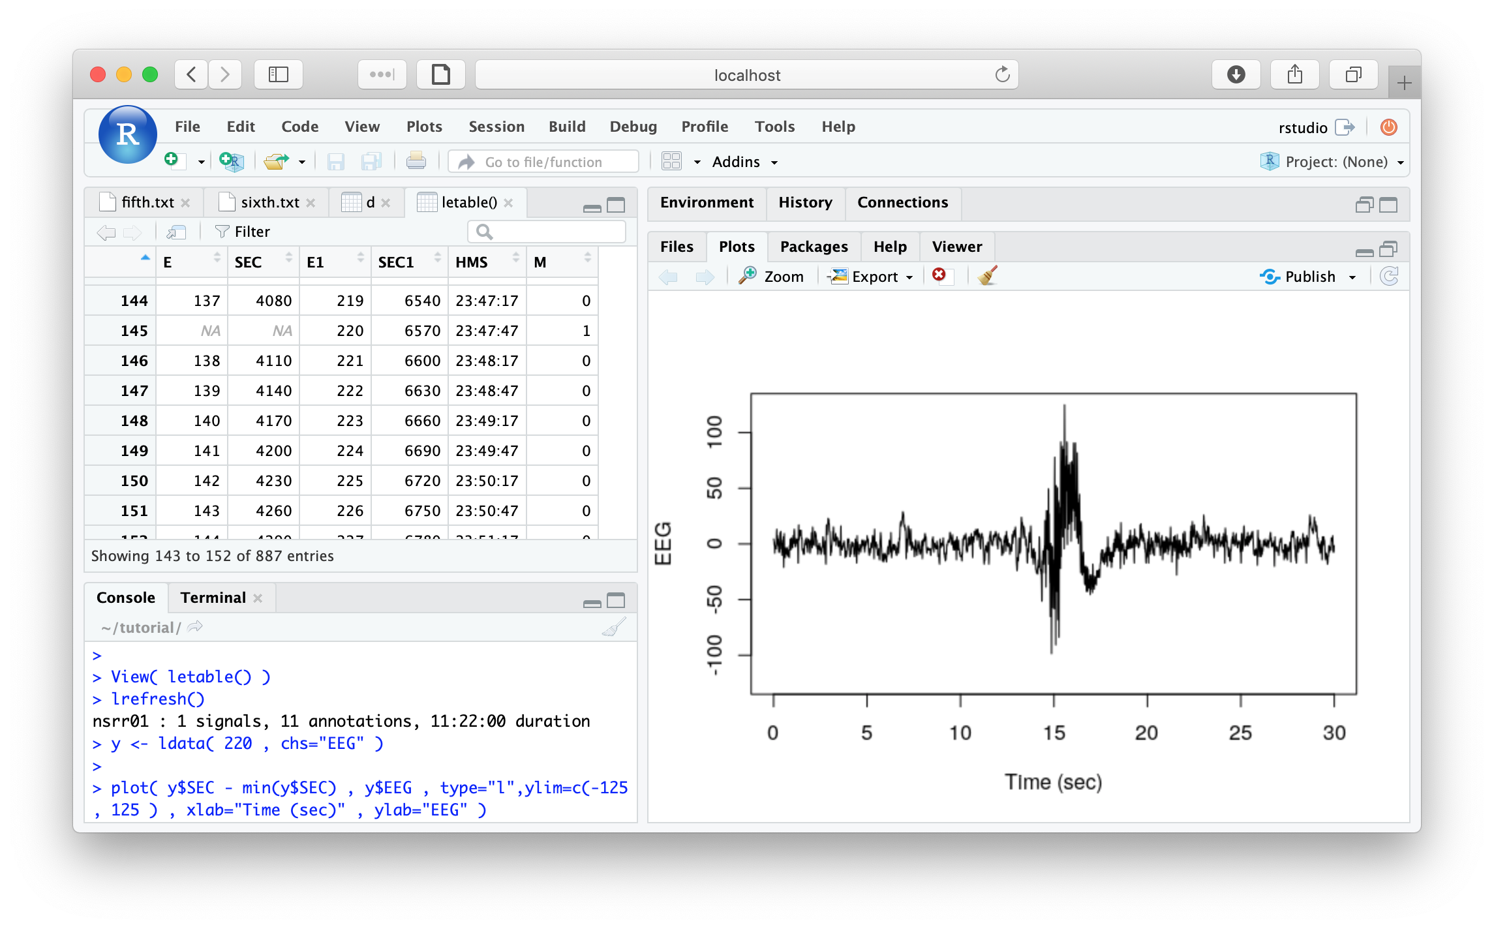The image size is (1494, 929).
Task: Click show in new window icon
Action: tap(176, 232)
